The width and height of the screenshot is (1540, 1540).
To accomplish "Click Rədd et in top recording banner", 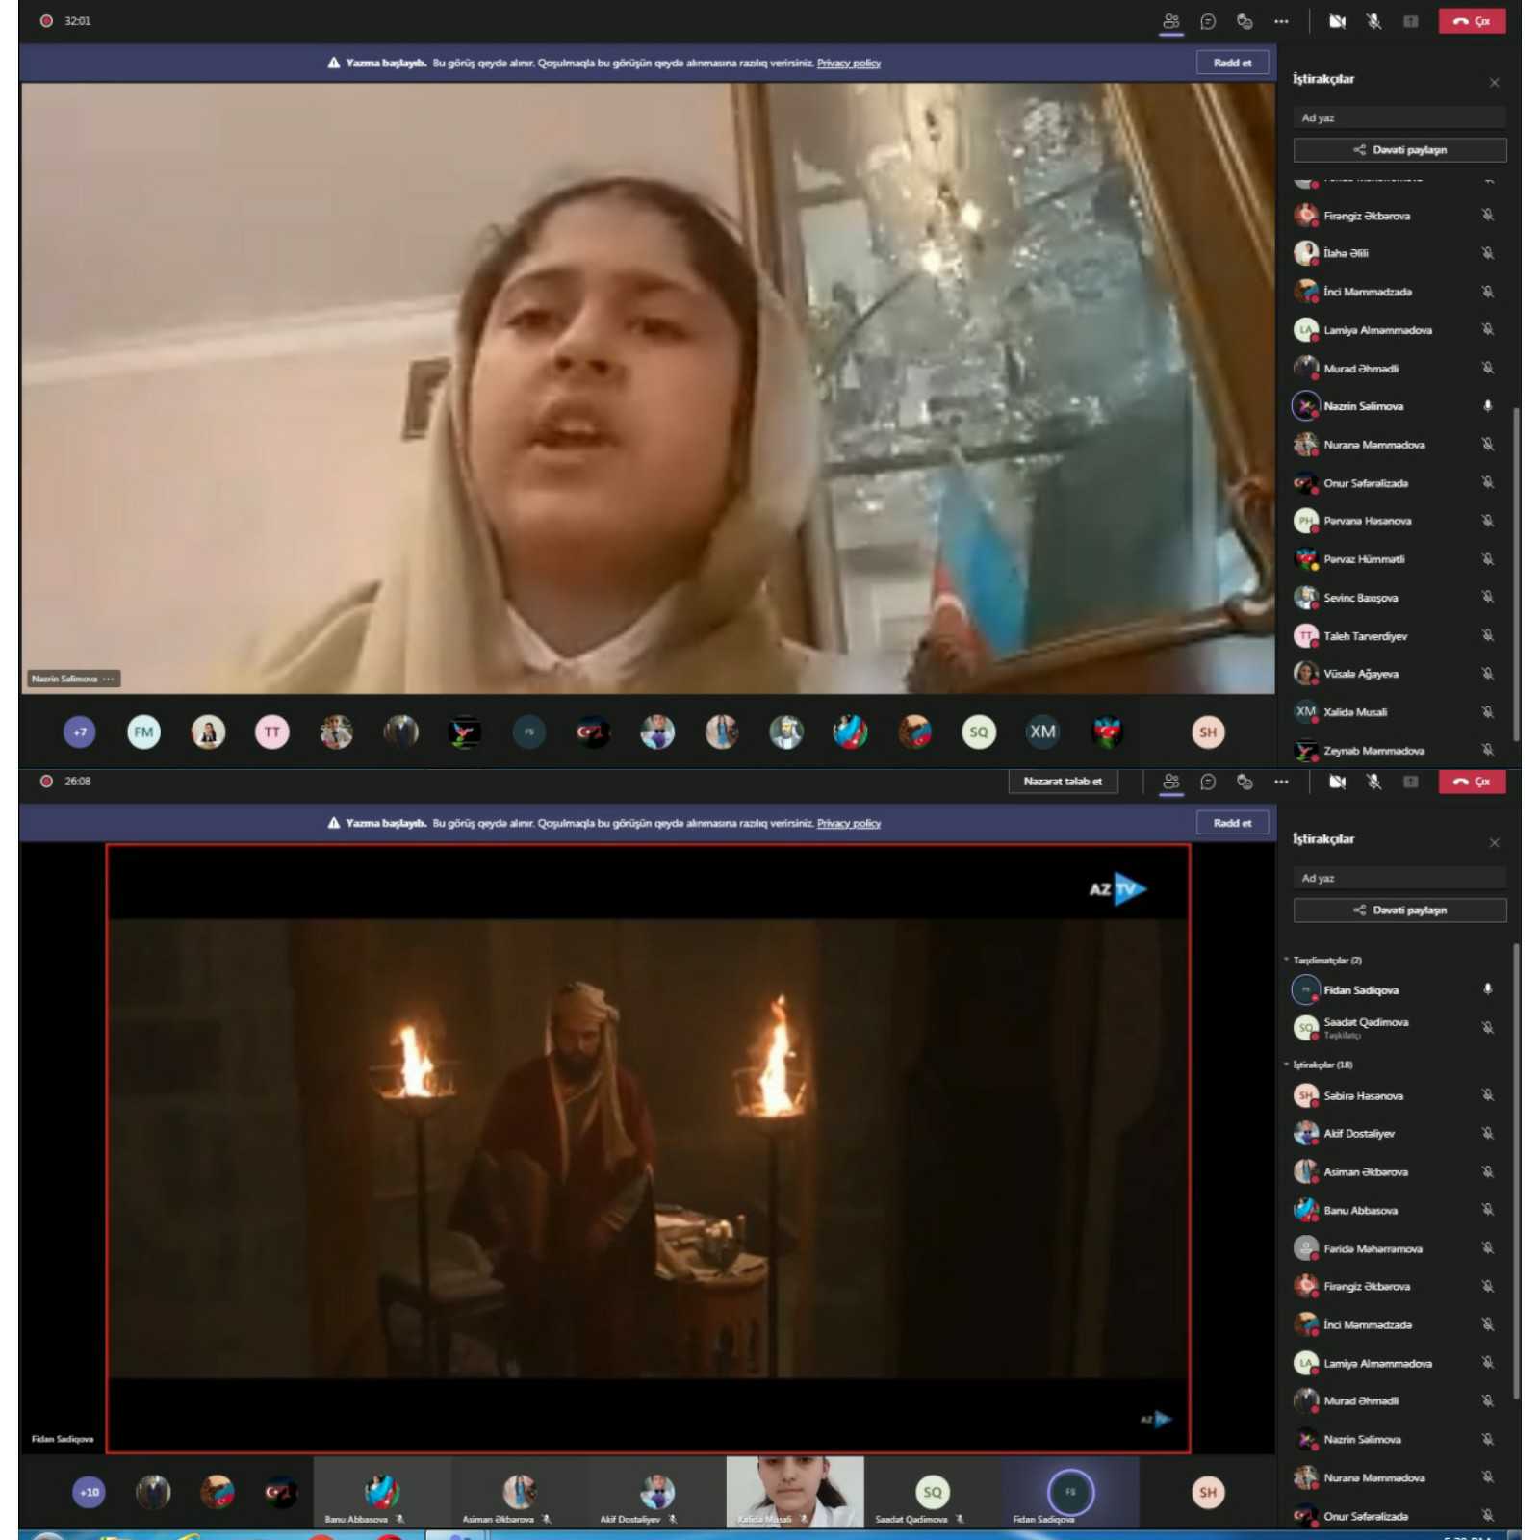I will coord(1232,63).
